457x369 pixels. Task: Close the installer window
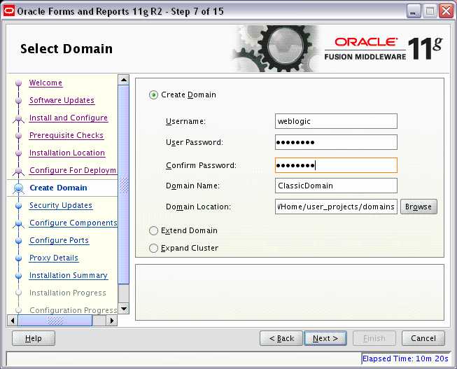447,11
